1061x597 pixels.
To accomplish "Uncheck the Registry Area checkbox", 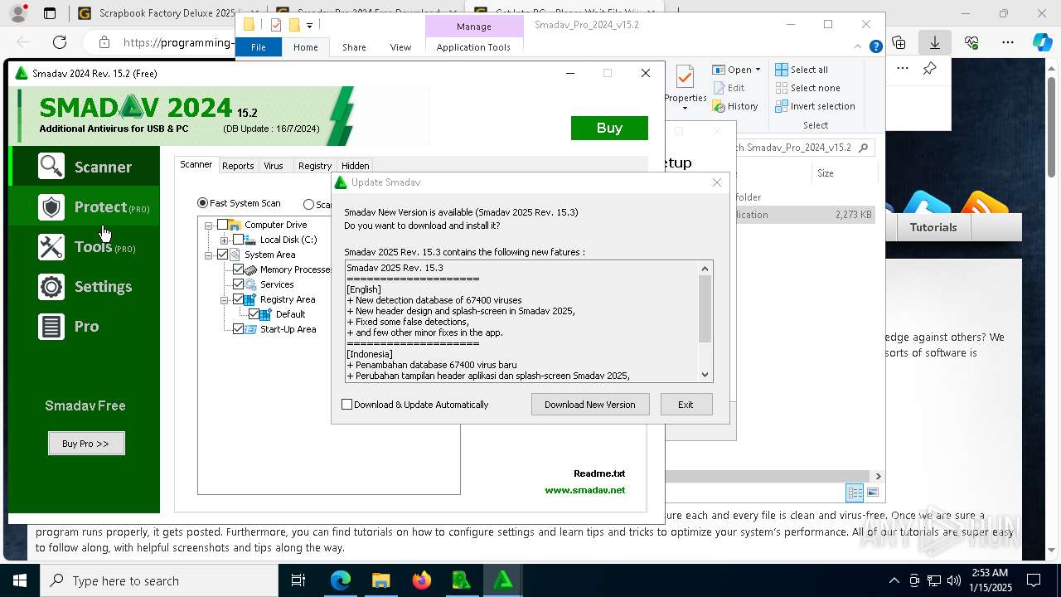I will (238, 299).
